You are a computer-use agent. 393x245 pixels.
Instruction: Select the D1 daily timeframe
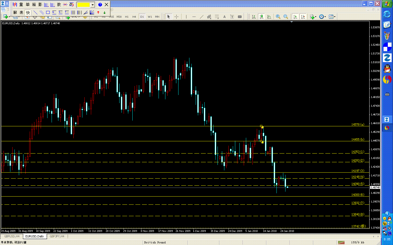[142, 17]
